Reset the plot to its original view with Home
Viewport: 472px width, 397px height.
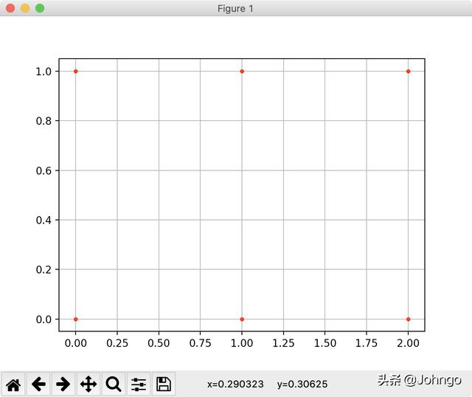[x=13, y=384]
